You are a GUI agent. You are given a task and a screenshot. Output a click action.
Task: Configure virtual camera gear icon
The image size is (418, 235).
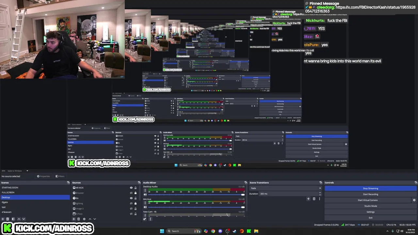[414, 200]
